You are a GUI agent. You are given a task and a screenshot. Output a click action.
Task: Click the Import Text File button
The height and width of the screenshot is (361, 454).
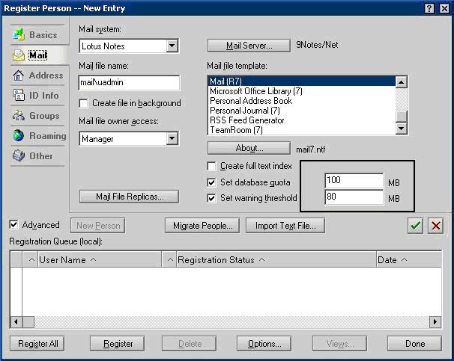285,226
